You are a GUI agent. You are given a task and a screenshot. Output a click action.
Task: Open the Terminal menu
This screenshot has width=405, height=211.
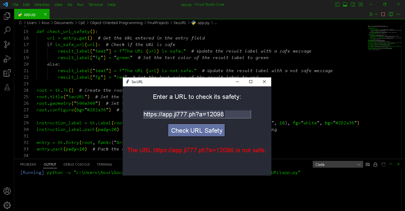coord(96,4)
